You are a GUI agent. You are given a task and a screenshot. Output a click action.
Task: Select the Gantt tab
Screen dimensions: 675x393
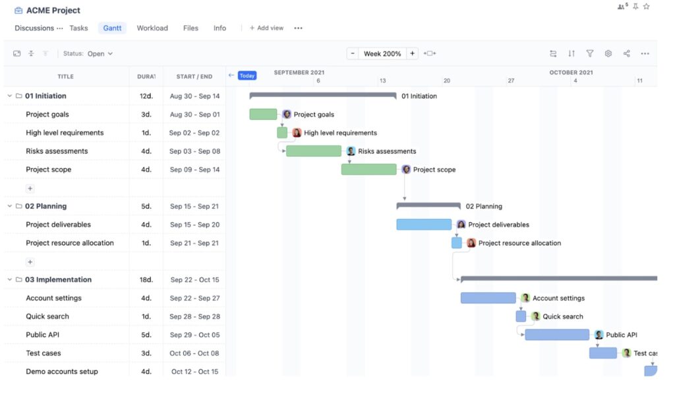112,28
